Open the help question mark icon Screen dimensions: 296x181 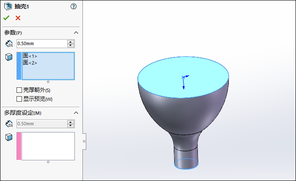click(x=74, y=6)
